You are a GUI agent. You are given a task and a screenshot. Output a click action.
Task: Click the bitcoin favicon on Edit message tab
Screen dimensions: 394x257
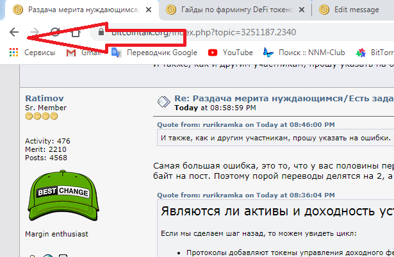(x=324, y=10)
